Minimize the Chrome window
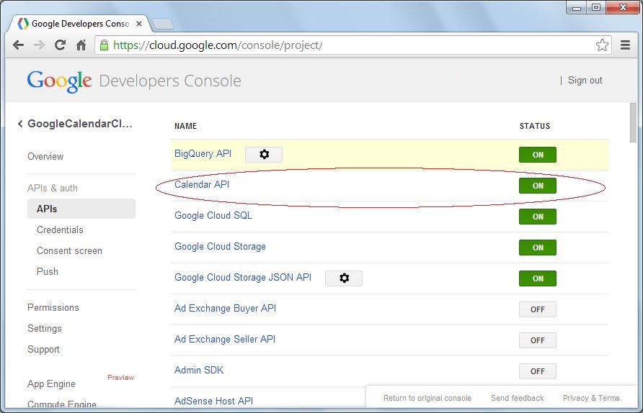The image size is (643, 413). point(577,7)
